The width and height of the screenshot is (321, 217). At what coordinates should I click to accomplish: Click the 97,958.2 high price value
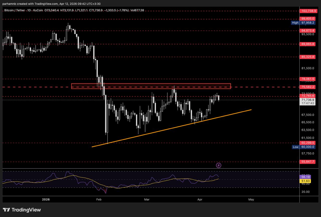pyautogui.click(x=307, y=23)
